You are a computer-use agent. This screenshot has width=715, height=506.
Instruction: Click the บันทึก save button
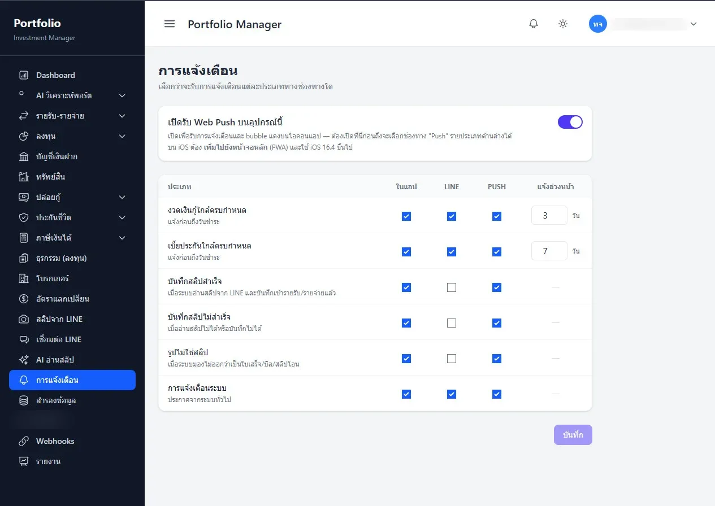click(573, 435)
